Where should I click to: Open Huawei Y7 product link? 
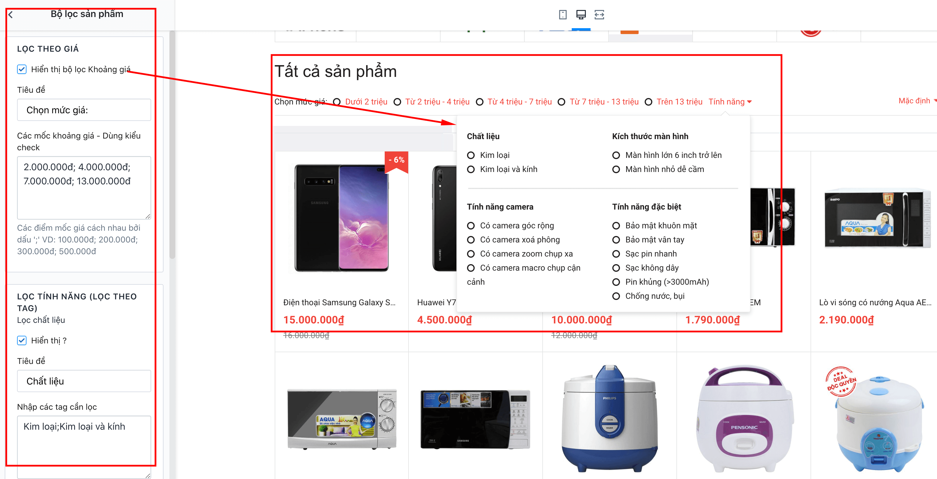436,303
